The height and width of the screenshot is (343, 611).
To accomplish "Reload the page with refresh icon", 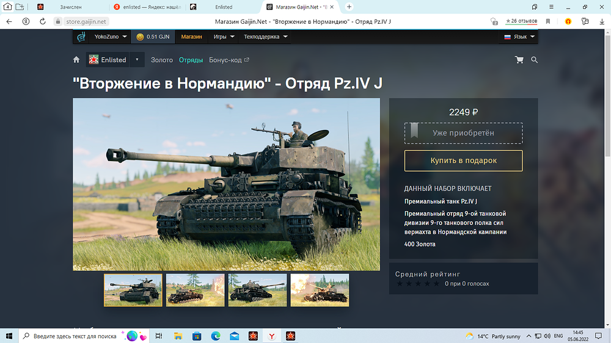I will tap(43, 21).
